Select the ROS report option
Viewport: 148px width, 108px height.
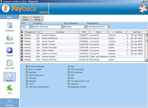(69, 66)
